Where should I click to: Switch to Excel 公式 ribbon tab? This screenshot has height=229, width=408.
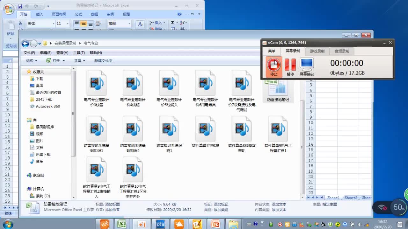pyautogui.click(x=78, y=14)
